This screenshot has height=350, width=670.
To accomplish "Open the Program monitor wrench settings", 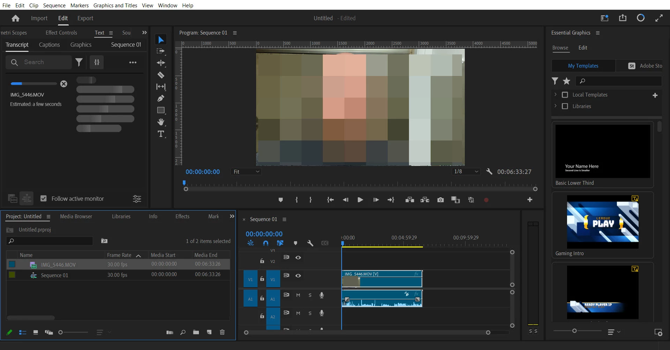I will pyautogui.click(x=489, y=172).
